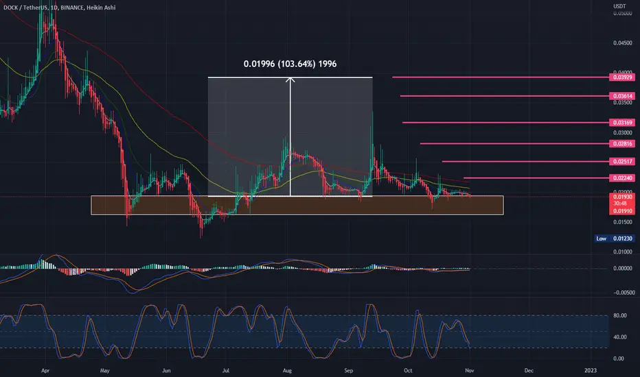Click the 0.01000 tick on price axis
Viewport: 640px width, 377px height.
tap(623, 252)
